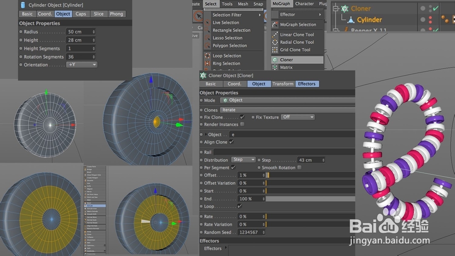Open the Select menu
455x256 pixels.
coord(210,4)
